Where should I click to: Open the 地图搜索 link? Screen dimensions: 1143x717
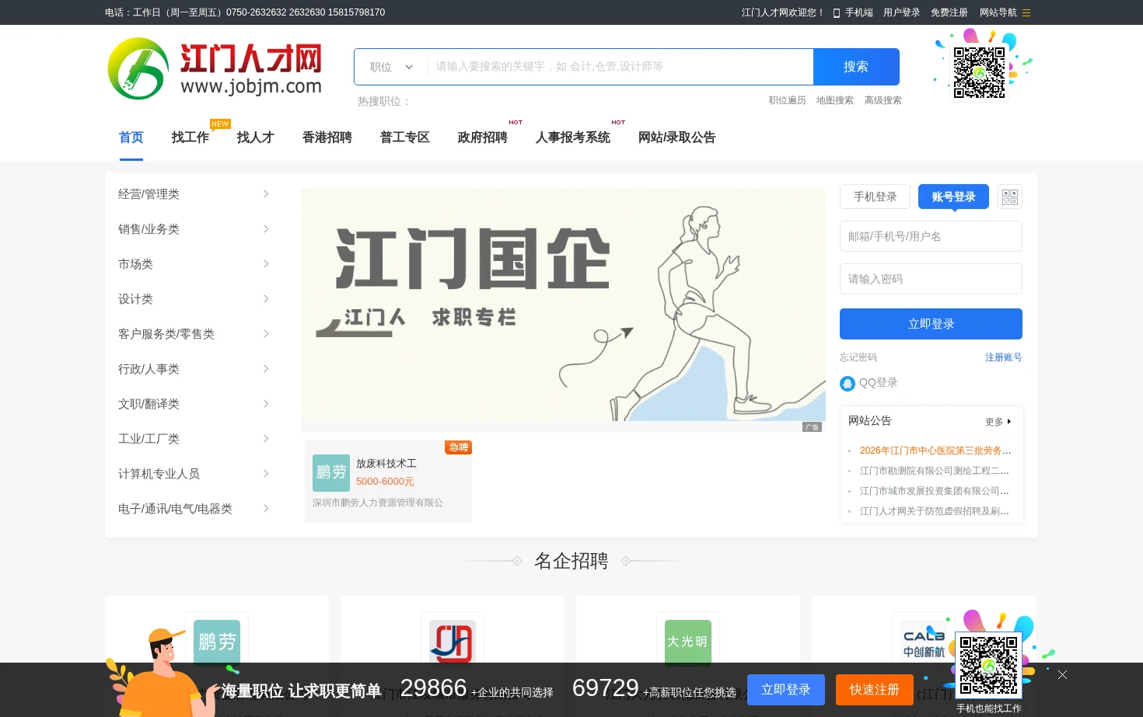tap(835, 100)
